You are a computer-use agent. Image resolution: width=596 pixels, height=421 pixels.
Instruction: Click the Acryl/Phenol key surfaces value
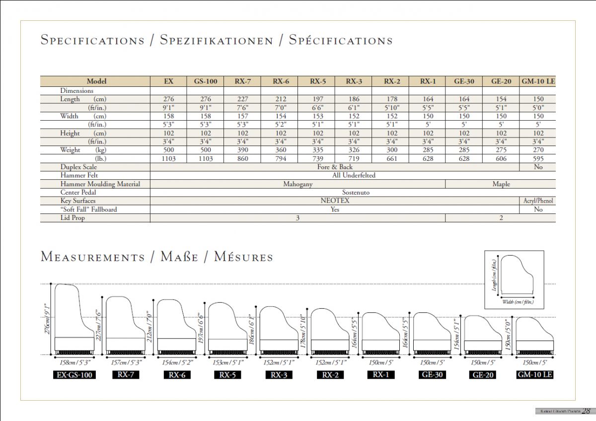click(x=538, y=201)
